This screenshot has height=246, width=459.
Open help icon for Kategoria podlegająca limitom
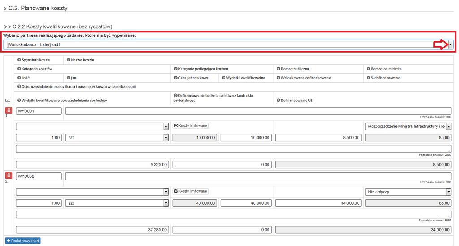[176, 69]
